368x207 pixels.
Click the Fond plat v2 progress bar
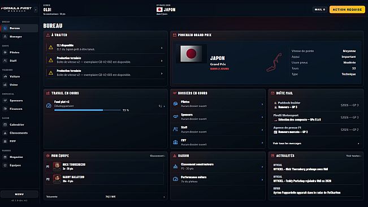tap(87, 110)
